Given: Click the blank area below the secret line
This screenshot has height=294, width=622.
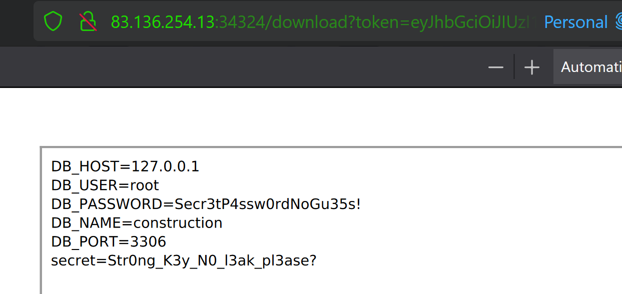Looking at the screenshot, I should click(x=300, y=281).
